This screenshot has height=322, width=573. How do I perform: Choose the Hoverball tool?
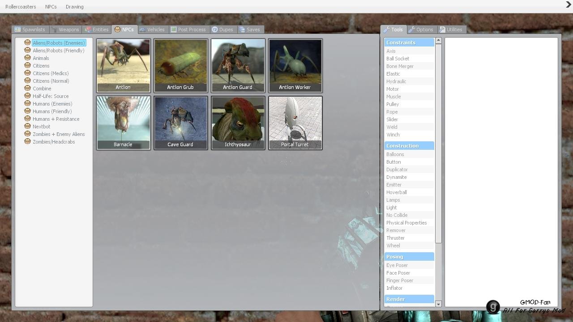point(409,192)
